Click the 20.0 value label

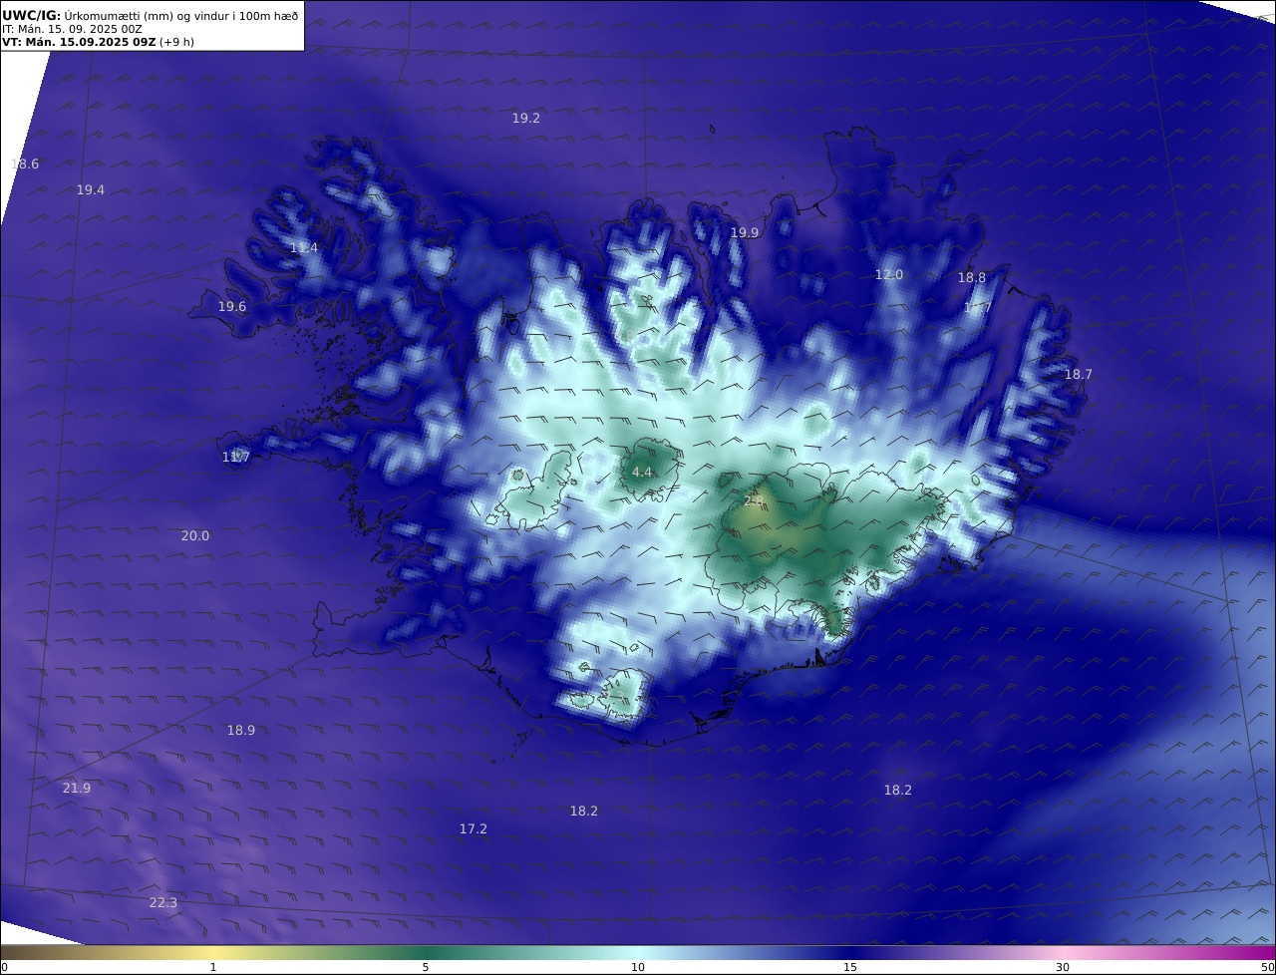coord(195,535)
